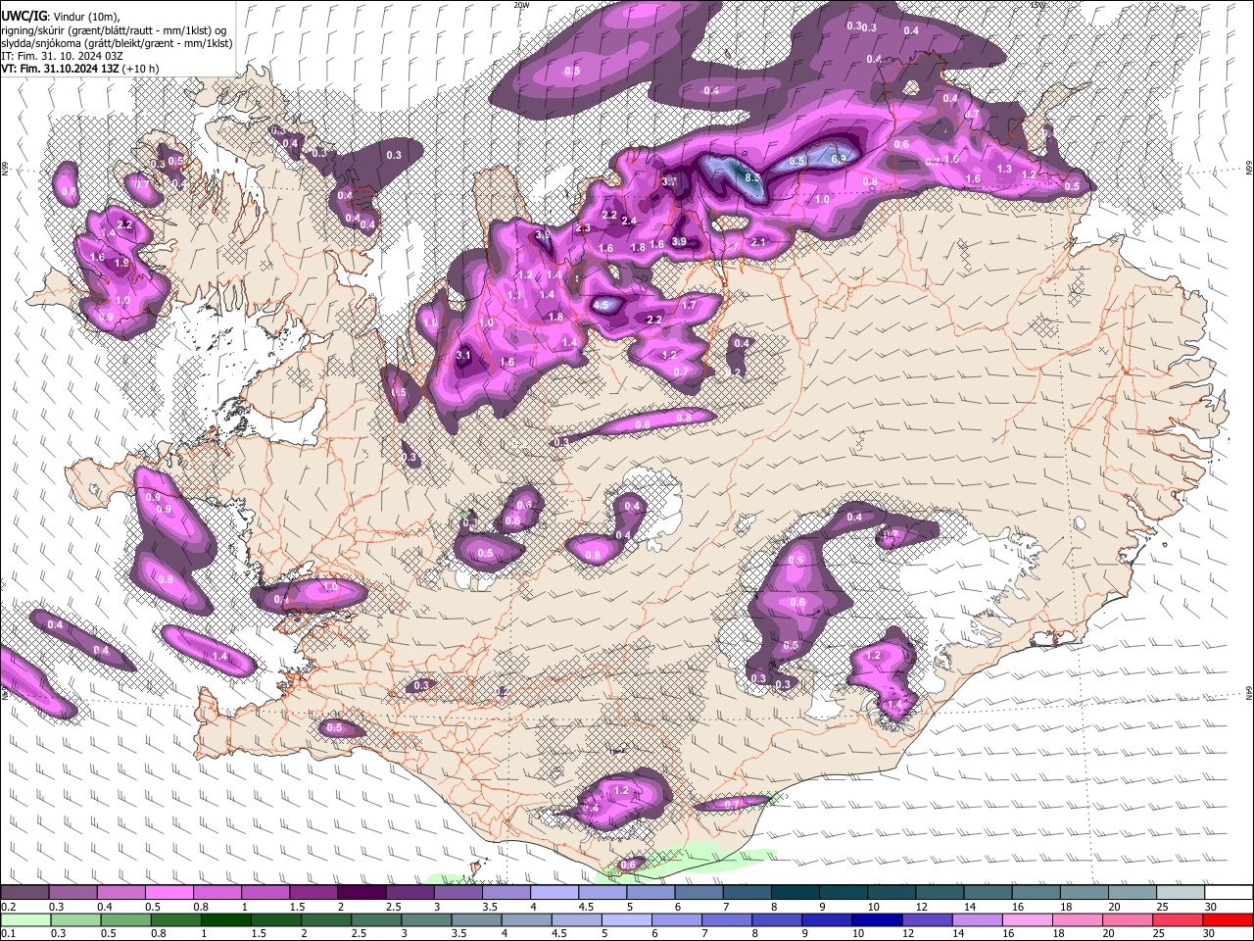Click the 20W longitude label
Viewport: 1254px width, 941px height.
tap(521, 5)
